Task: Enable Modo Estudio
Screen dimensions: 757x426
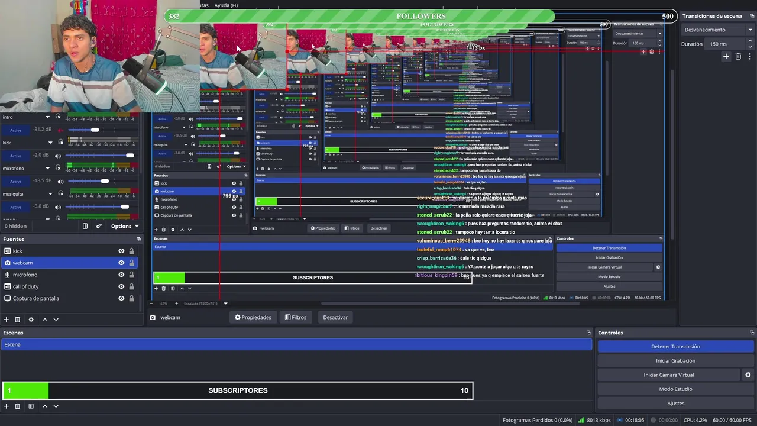Action: point(675,389)
